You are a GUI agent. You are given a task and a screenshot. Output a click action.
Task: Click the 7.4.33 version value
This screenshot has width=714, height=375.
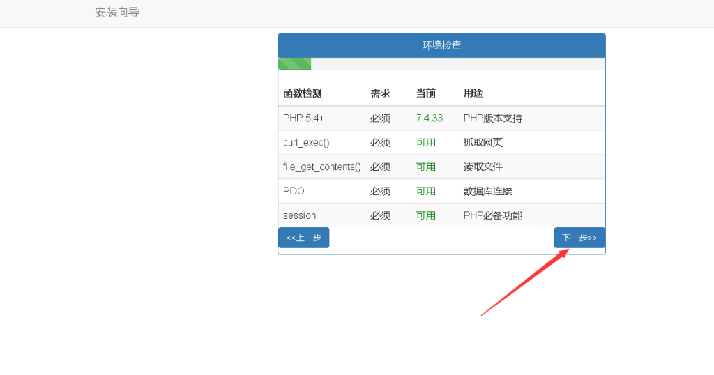pyautogui.click(x=430, y=118)
